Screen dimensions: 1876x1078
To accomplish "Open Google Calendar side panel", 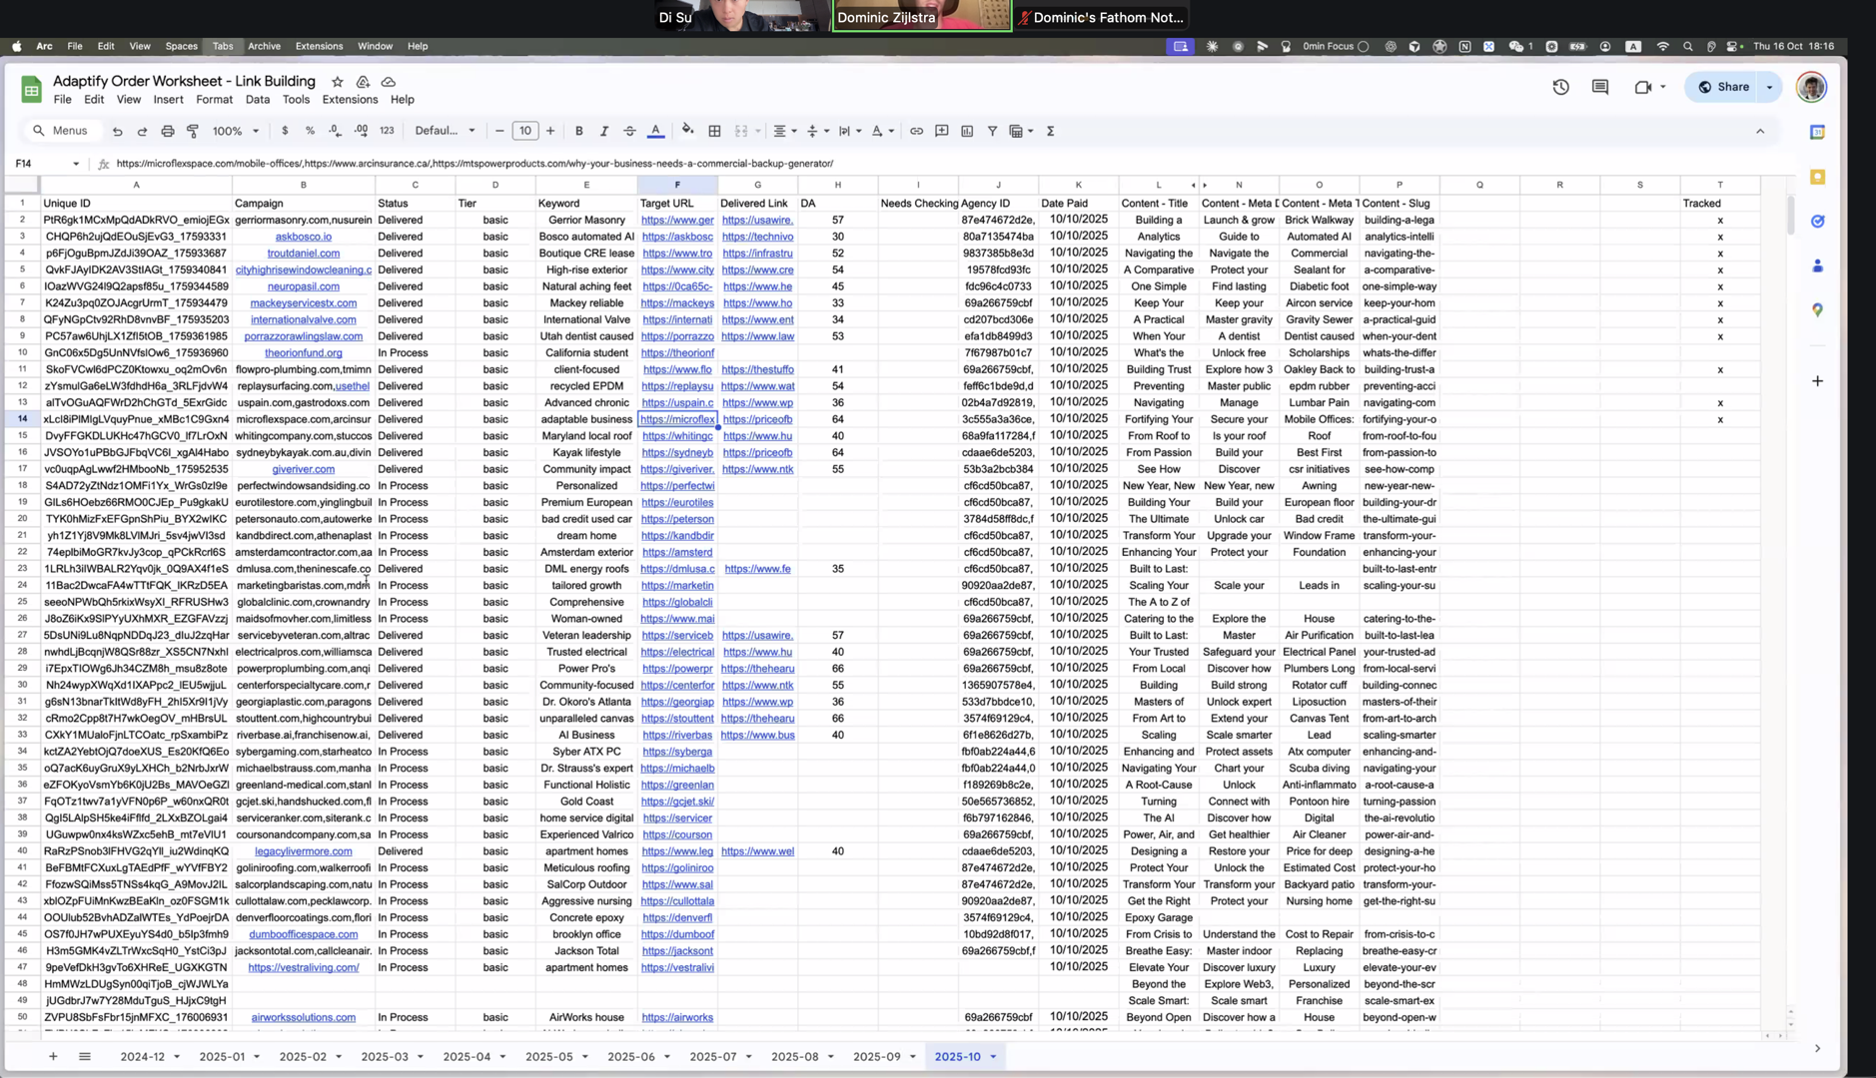I will pyautogui.click(x=1817, y=132).
